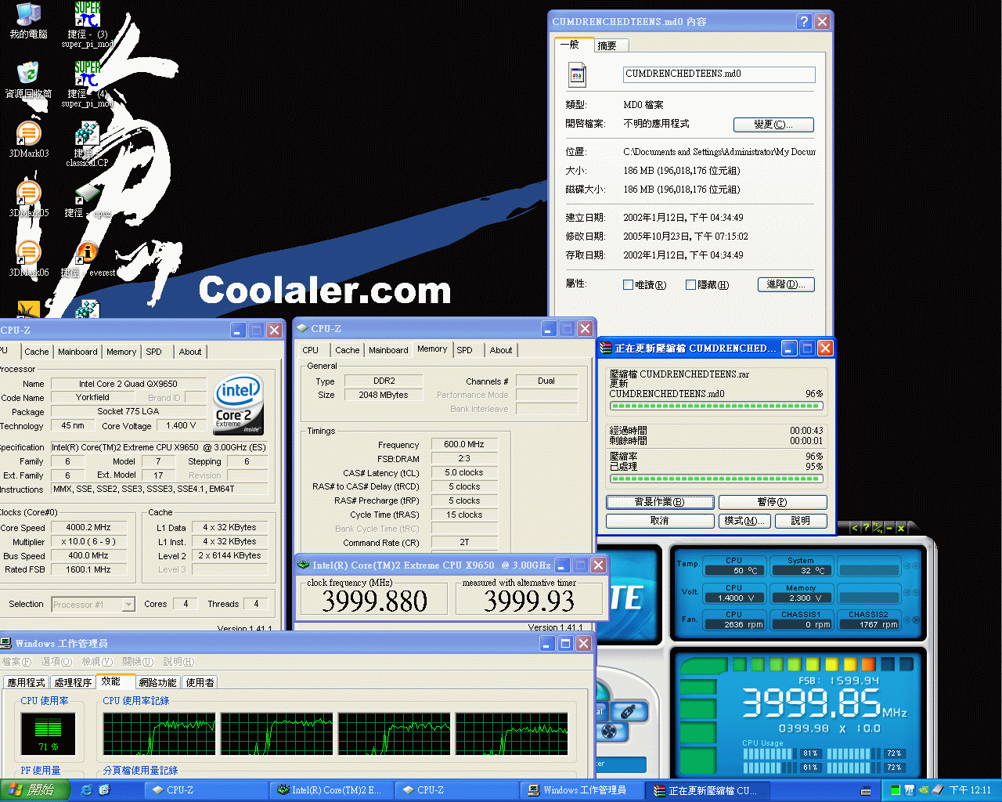
Task: Launch the 3DMark05 desktop shortcut
Action: click(x=28, y=193)
